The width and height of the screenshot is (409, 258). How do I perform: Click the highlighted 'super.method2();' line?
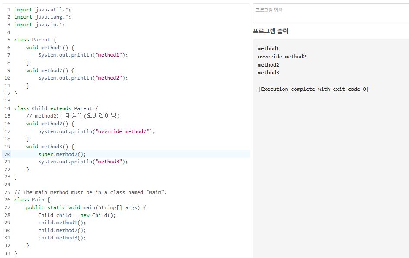(x=62, y=154)
